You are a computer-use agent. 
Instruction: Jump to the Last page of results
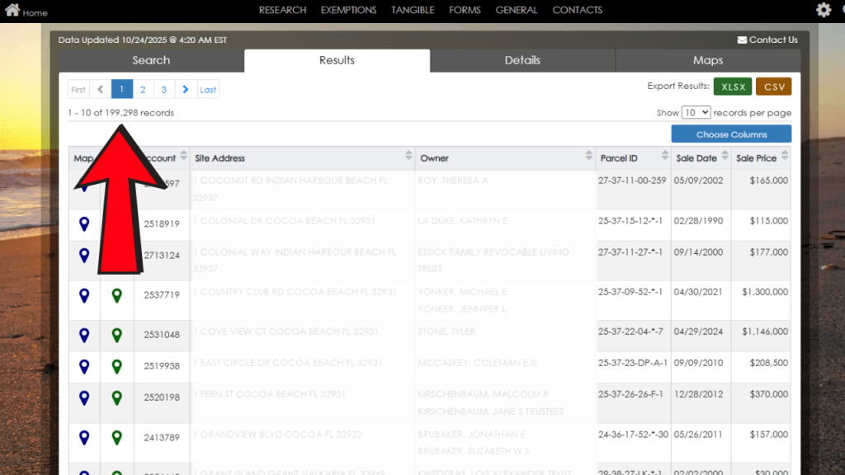click(x=208, y=89)
